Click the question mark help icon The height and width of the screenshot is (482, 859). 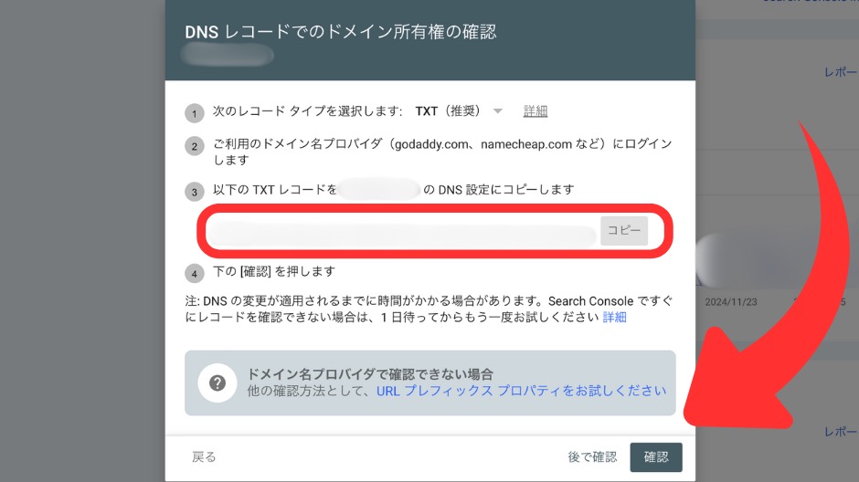coord(217,383)
